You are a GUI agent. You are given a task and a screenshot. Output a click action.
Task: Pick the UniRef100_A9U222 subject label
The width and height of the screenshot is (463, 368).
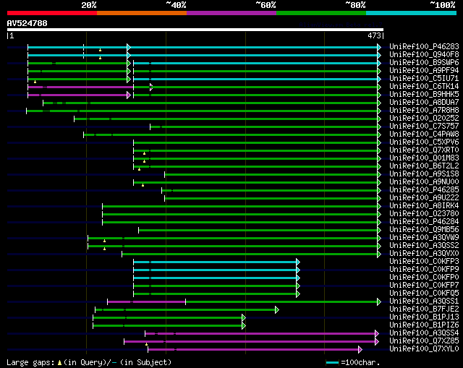point(424,198)
